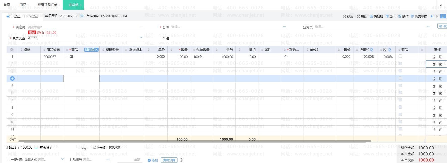Click the 视频 video play icon
The height and width of the screenshot is (163, 447).
click(345, 16)
